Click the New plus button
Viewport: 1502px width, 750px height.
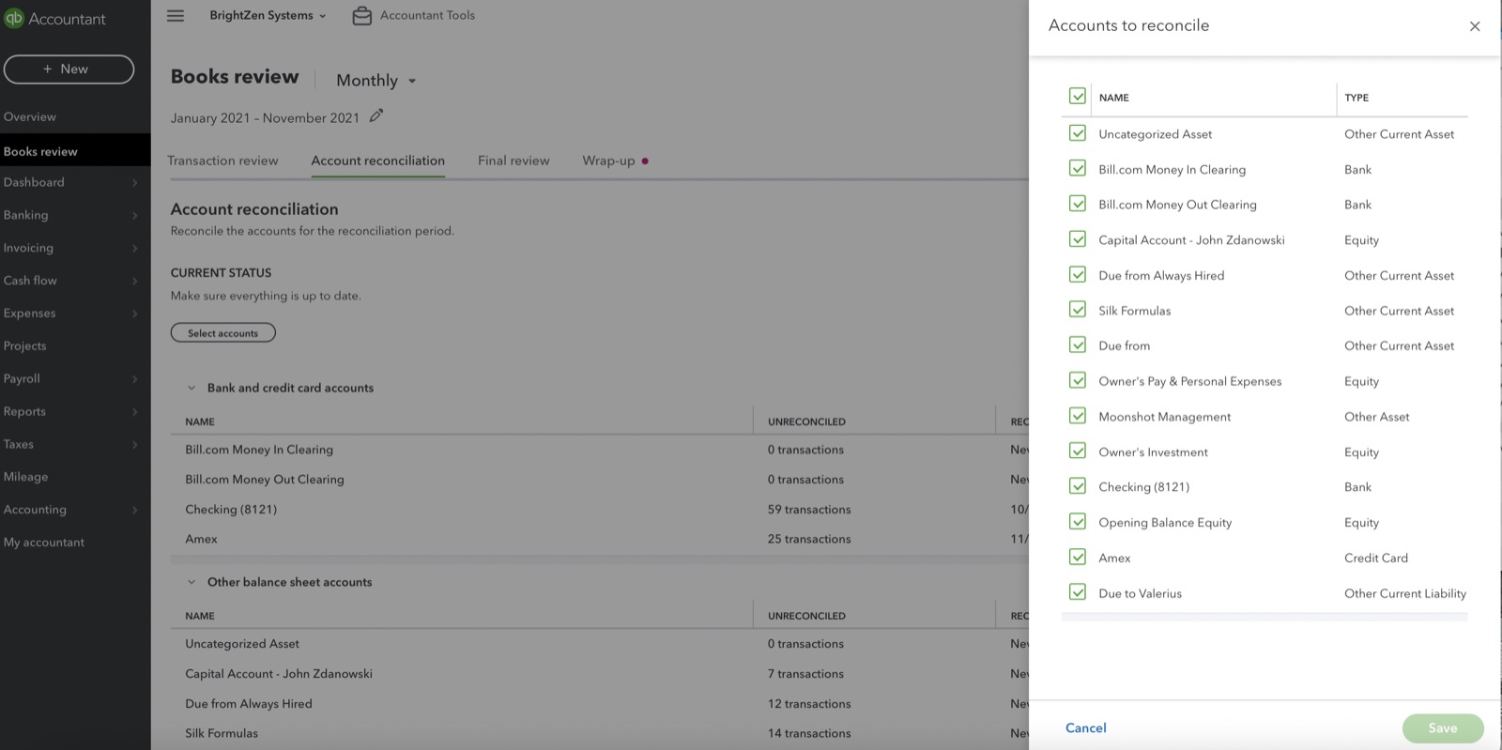[x=69, y=69]
